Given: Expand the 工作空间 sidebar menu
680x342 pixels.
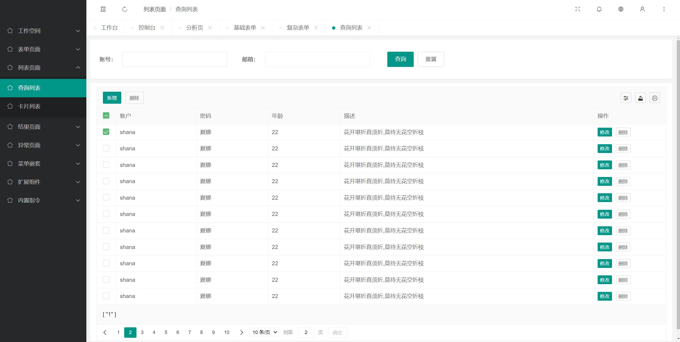Looking at the screenshot, I should [x=43, y=31].
